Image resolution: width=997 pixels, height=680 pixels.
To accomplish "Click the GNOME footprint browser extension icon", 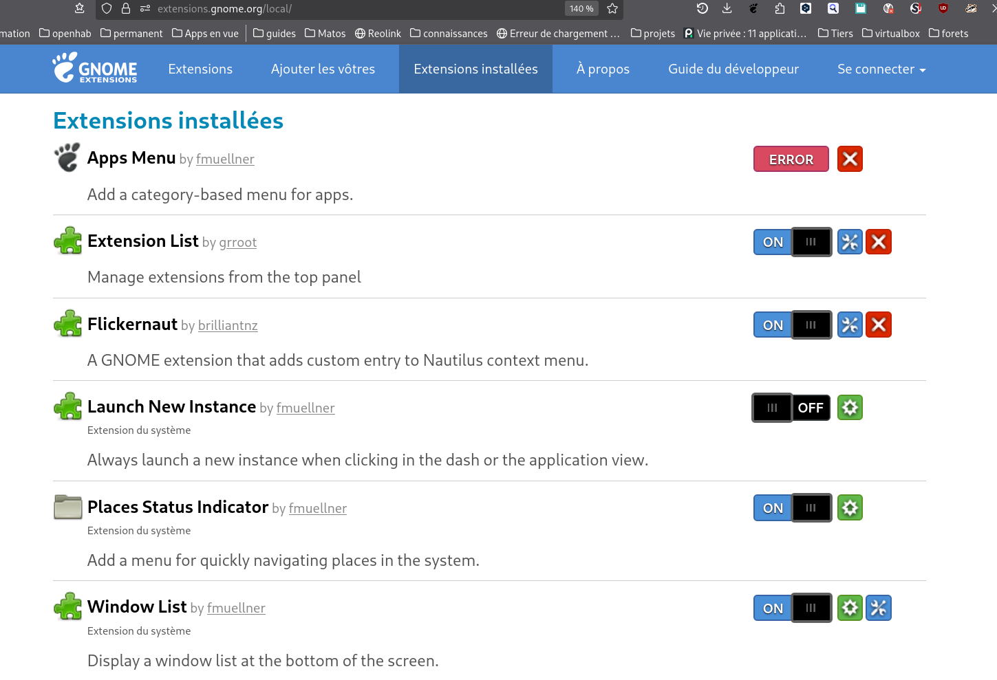I will 753,8.
